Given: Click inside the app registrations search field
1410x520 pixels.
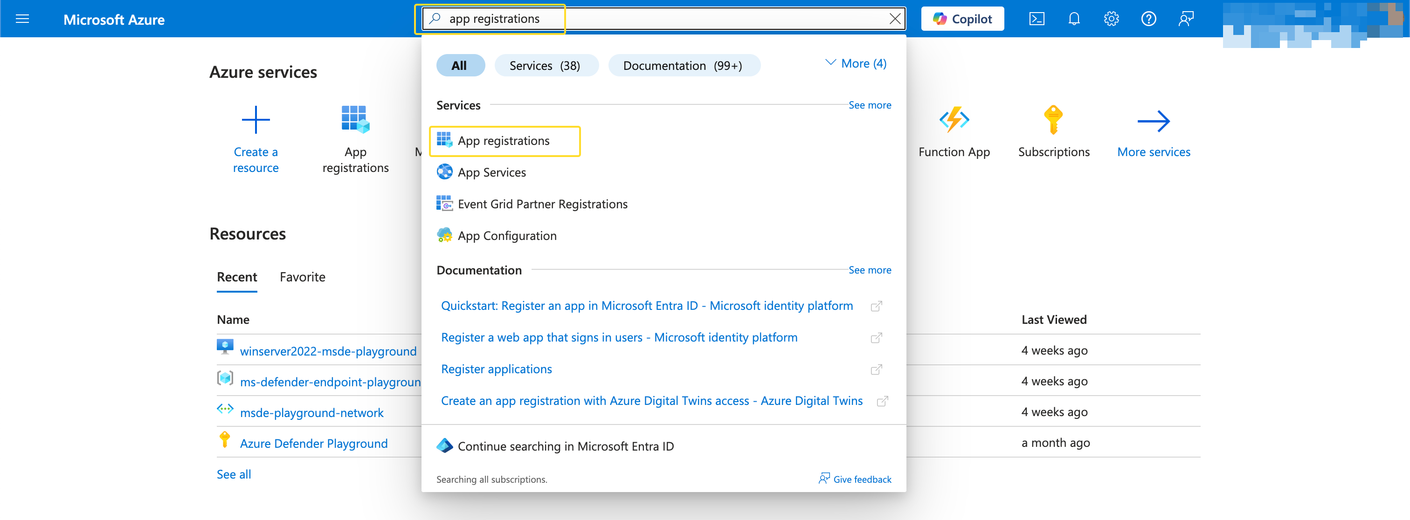Looking at the screenshot, I should [x=664, y=19].
